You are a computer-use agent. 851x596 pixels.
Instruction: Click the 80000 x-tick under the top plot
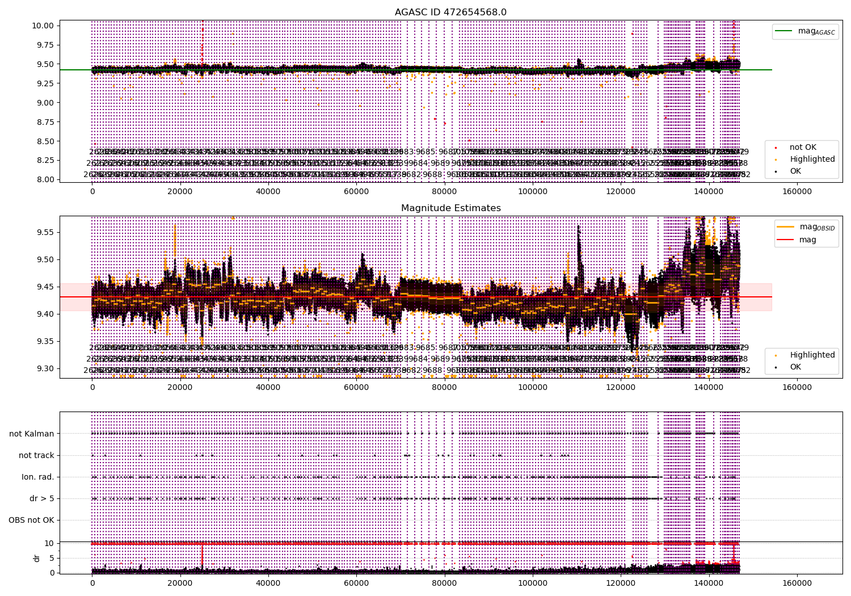445,192
